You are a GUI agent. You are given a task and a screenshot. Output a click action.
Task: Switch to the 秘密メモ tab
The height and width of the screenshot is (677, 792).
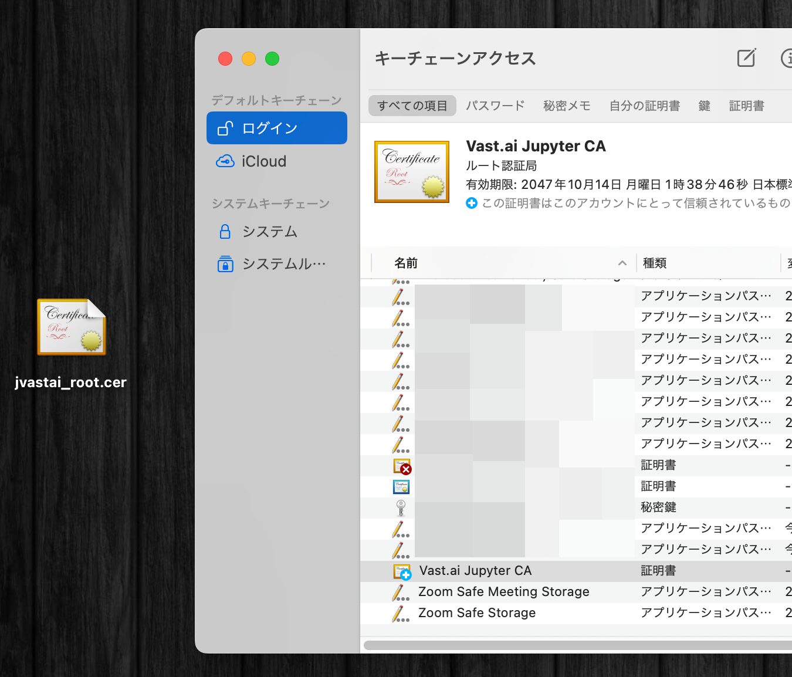coord(567,106)
